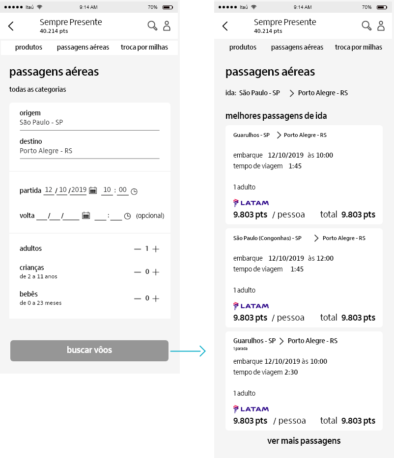Decrease the number of adultos
394x458 pixels.
click(138, 249)
